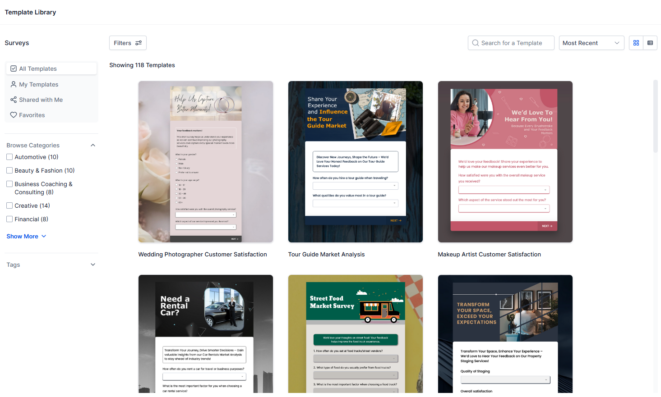Click the share icon beside Shared with Me
Viewport: 661px width, 397px height.
tap(13, 100)
